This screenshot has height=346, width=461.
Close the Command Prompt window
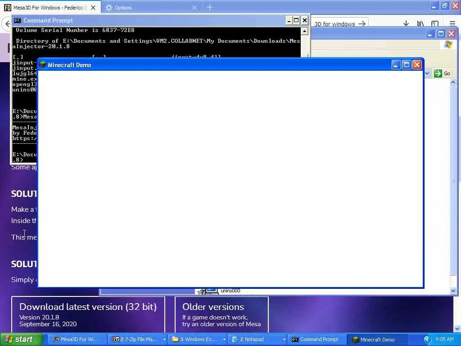pos(305,20)
